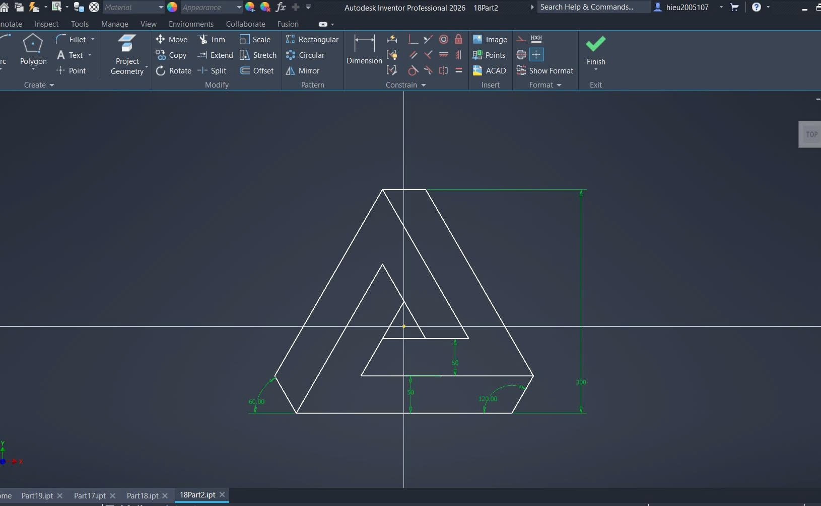The width and height of the screenshot is (821, 506).
Task: Select the Concentric constraint icon
Action: pos(444,39)
